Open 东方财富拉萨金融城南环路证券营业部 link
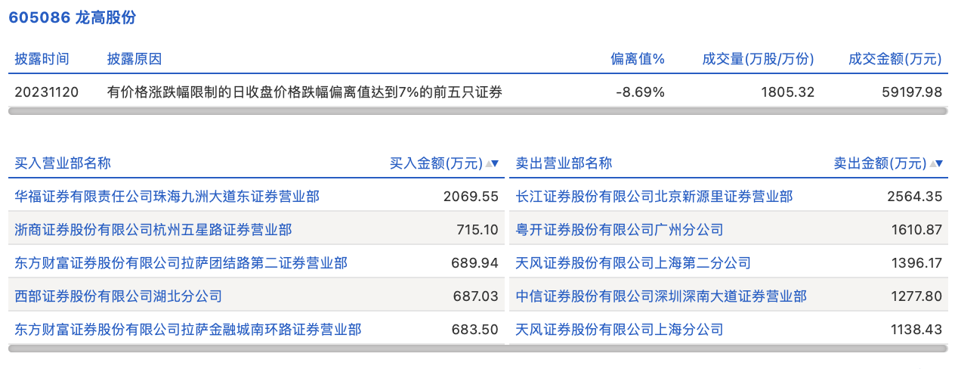 click(x=188, y=330)
